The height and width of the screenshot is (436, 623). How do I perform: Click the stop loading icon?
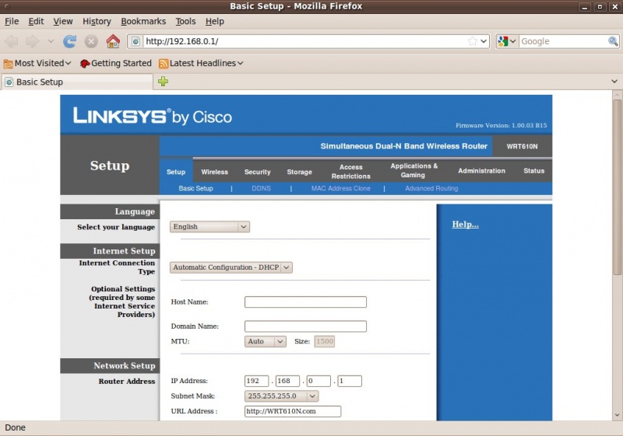(x=91, y=41)
